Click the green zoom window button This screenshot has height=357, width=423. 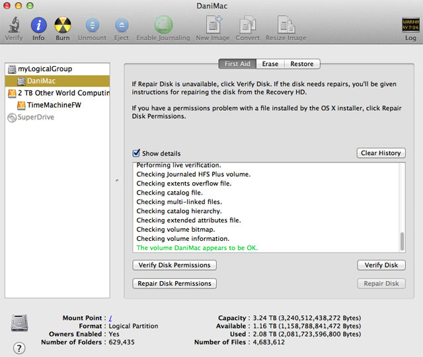coord(30,5)
